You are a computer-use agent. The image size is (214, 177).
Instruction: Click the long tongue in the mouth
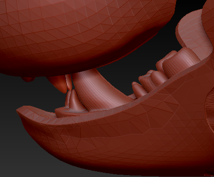(x=100, y=90)
